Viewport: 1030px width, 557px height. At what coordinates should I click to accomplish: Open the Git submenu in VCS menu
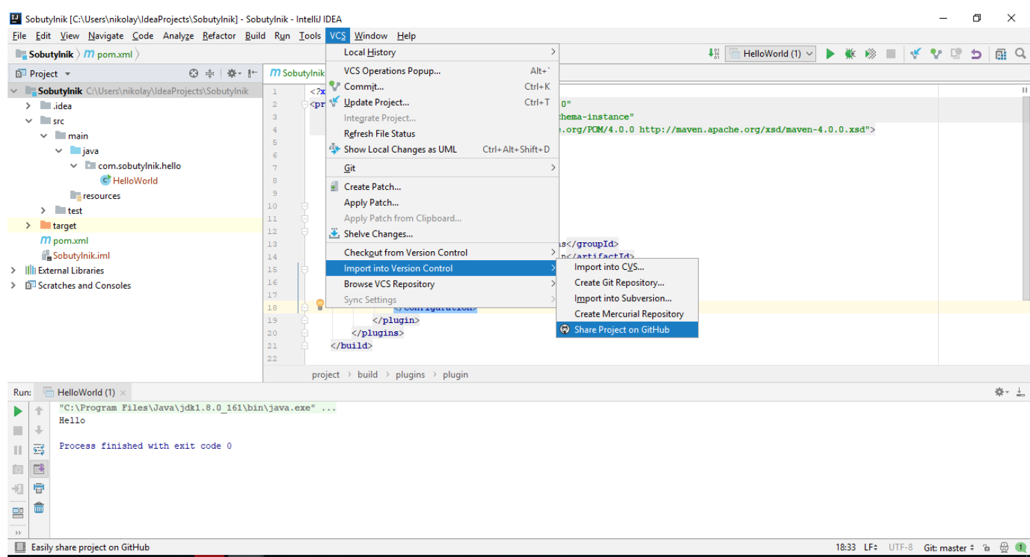coord(443,168)
